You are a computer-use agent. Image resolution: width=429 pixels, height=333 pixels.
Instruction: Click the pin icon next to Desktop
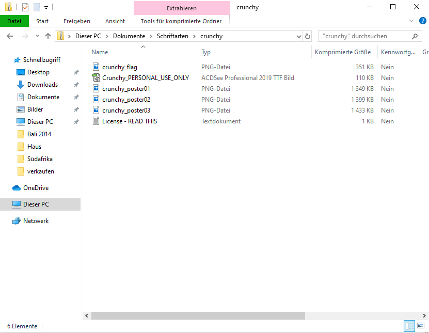(x=76, y=72)
